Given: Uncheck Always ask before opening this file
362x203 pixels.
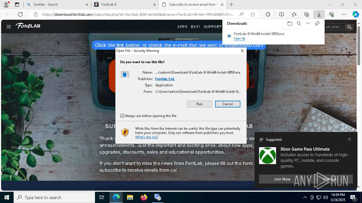Looking at the screenshot, I should [x=122, y=116].
